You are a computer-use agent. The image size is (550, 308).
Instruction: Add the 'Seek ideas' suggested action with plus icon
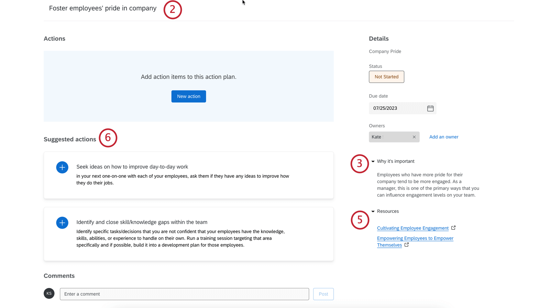(x=62, y=167)
